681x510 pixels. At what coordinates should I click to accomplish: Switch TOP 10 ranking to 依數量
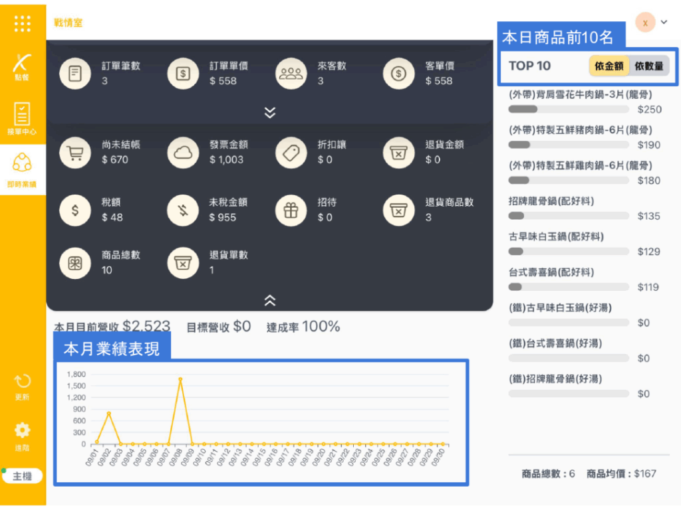click(x=648, y=66)
